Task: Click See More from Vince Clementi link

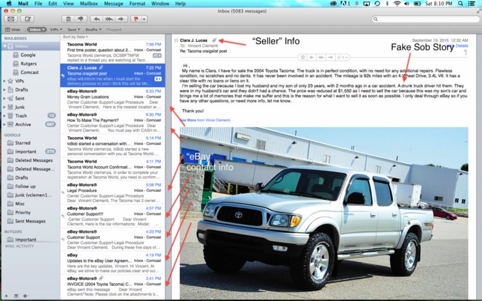Action: 205,120
